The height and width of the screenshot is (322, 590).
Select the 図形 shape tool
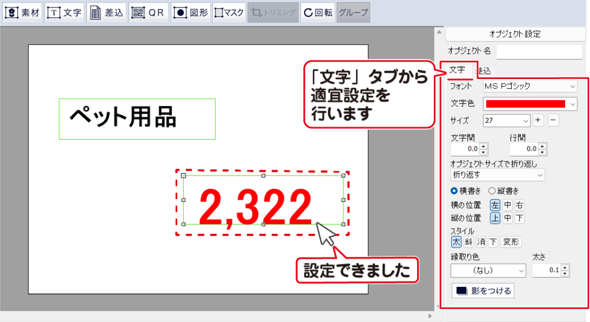191,12
